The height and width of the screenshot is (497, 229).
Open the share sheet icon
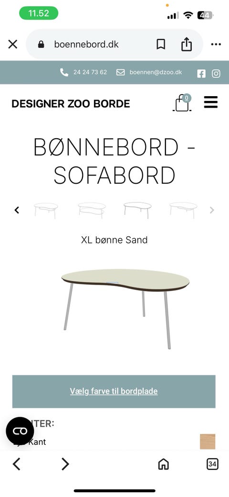coord(187,44)
